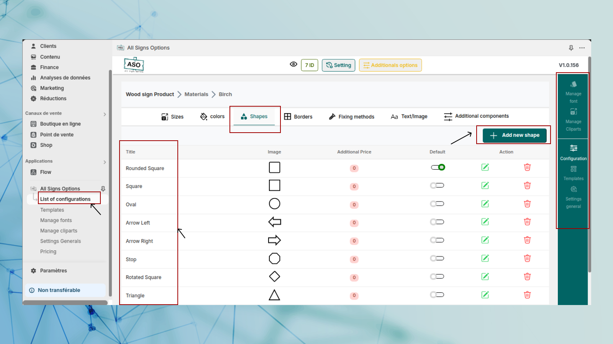Click the eye preview icon in header
The height and width of the screenshot is (344, 613).
[293, 65]
